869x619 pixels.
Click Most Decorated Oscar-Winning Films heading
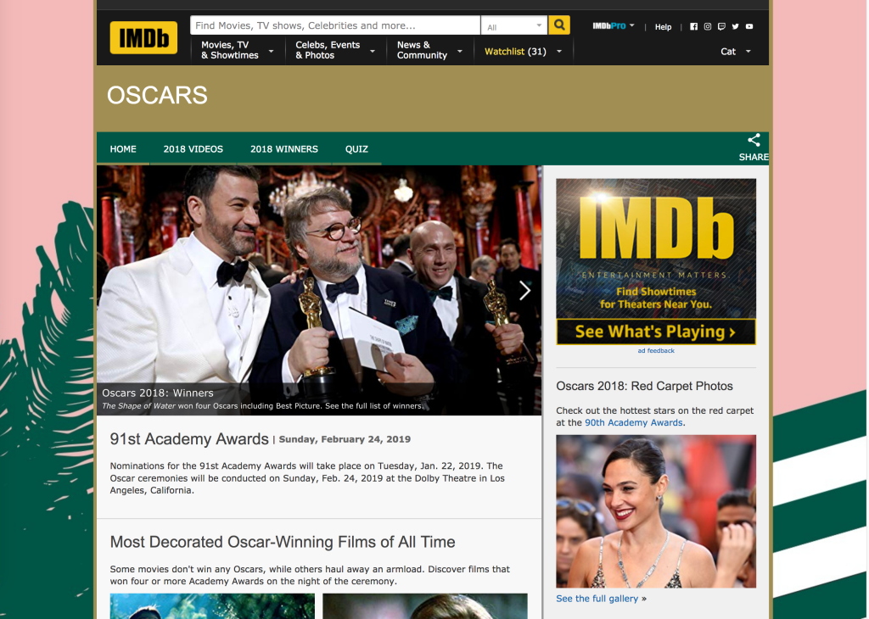tap(282, 542)
